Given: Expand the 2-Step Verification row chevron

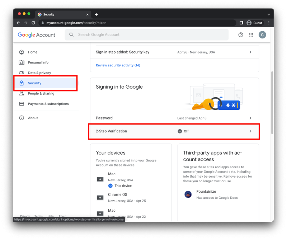Looking at the screenshot, I should coord(250,131).
